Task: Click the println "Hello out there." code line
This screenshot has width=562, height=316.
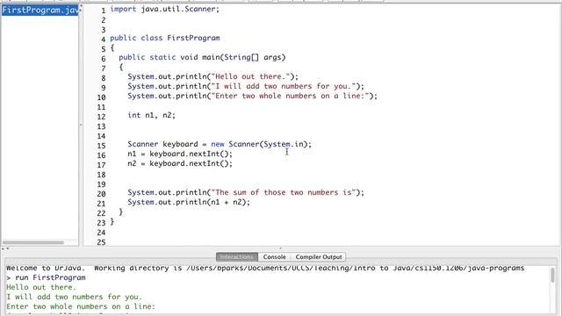Action: coord(213,76)
